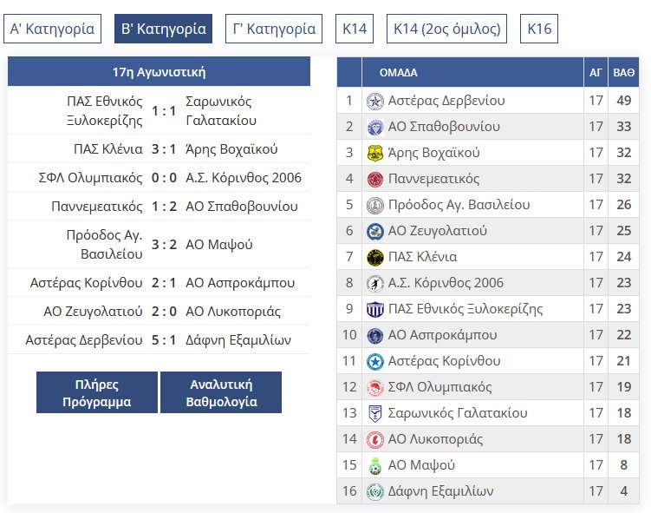This screenshot has height=513, width=651.
Task: Switch to the Κ16 tab
Action: point(538,29)
